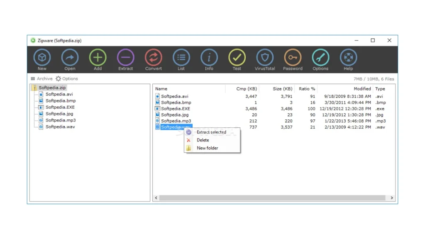This screenshot has width=425, height=239.
Task: Open the Options menu with gear icon
Action: point(67,78)
